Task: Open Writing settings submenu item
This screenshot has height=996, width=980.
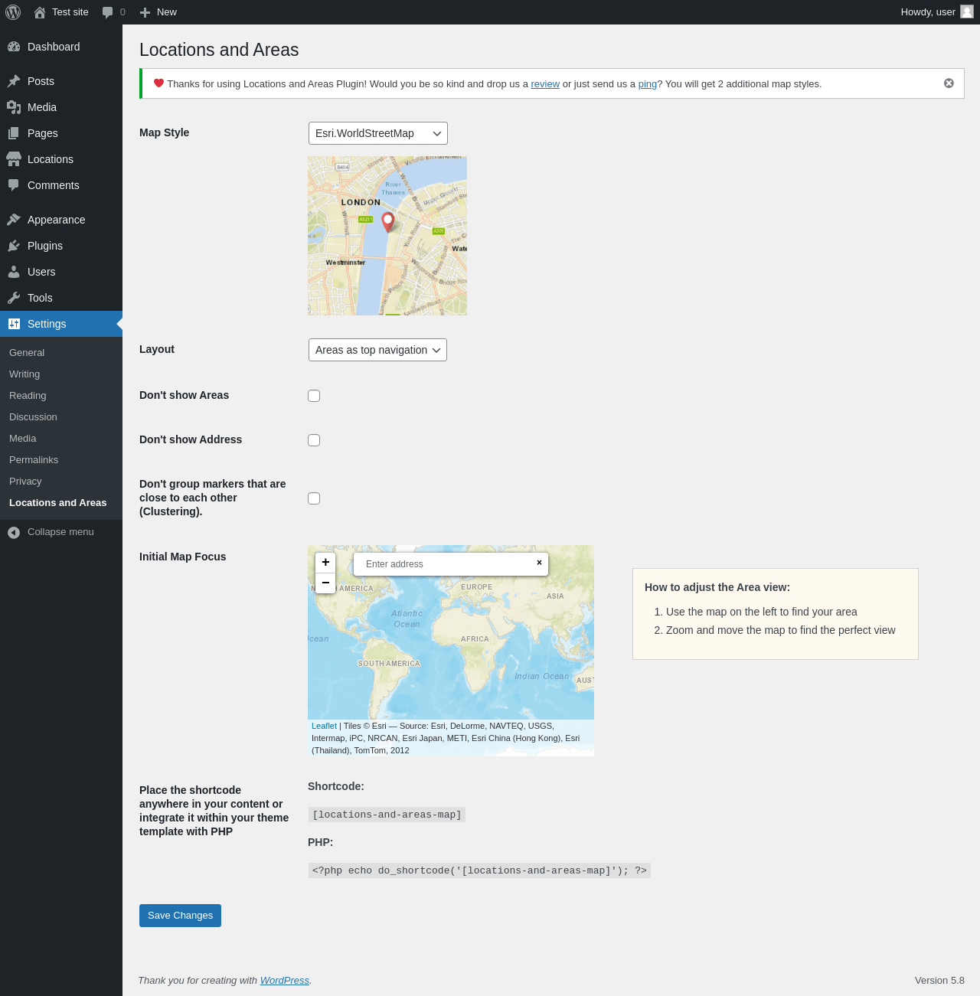Action: point(24,374)
